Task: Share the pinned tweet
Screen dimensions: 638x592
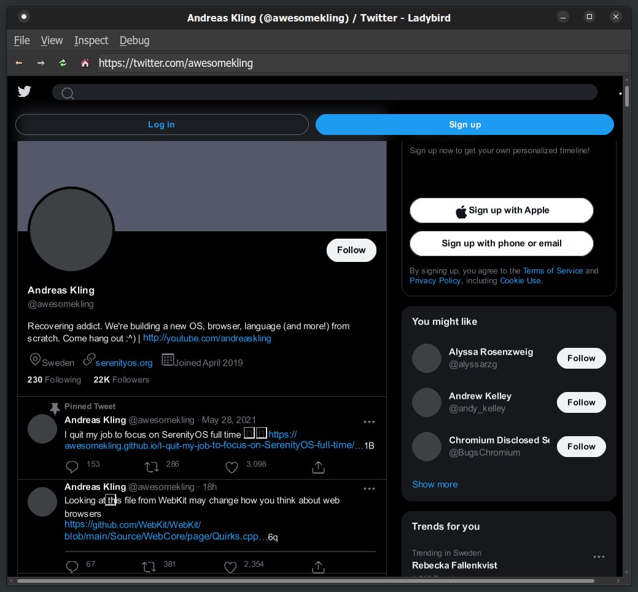Action: 318,467
